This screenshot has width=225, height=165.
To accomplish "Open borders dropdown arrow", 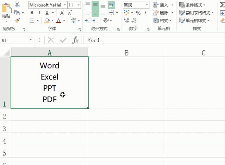I will (x=38, y=21).
